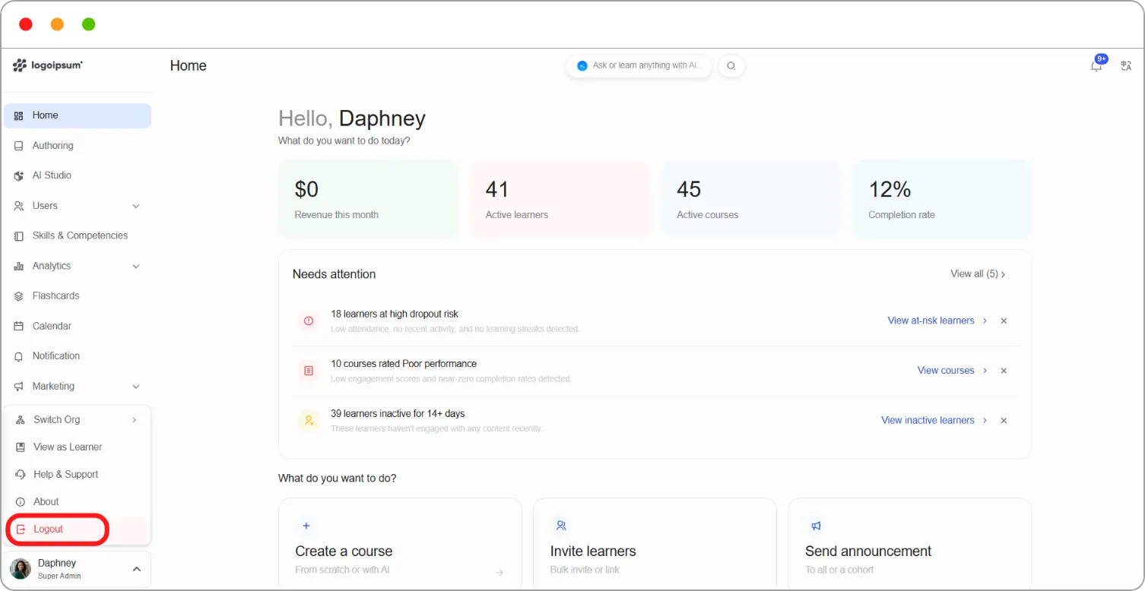The image size is (1145, 591).
Task: Expand the Analytics submenu chevron
Action: tap(136, 267)
